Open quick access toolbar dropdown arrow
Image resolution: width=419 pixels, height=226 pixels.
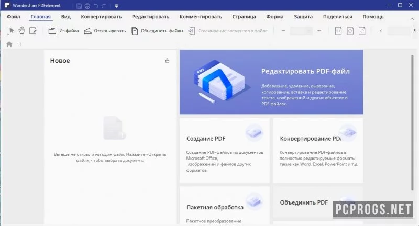116,6
